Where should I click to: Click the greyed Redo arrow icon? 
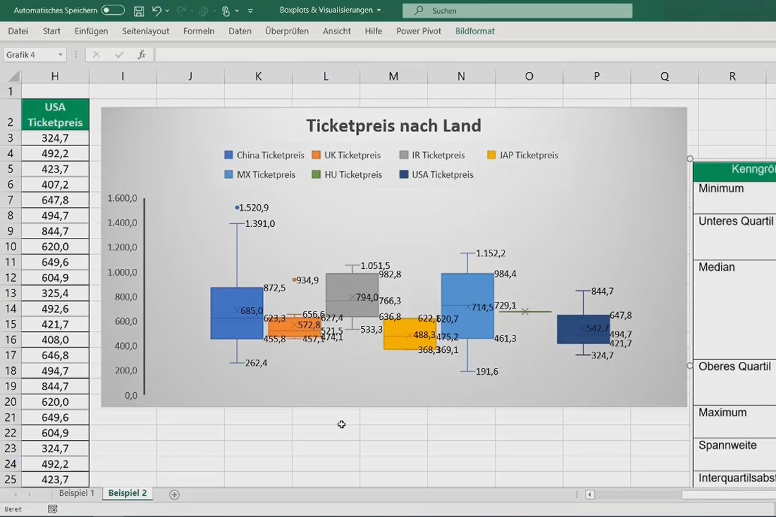182,10
